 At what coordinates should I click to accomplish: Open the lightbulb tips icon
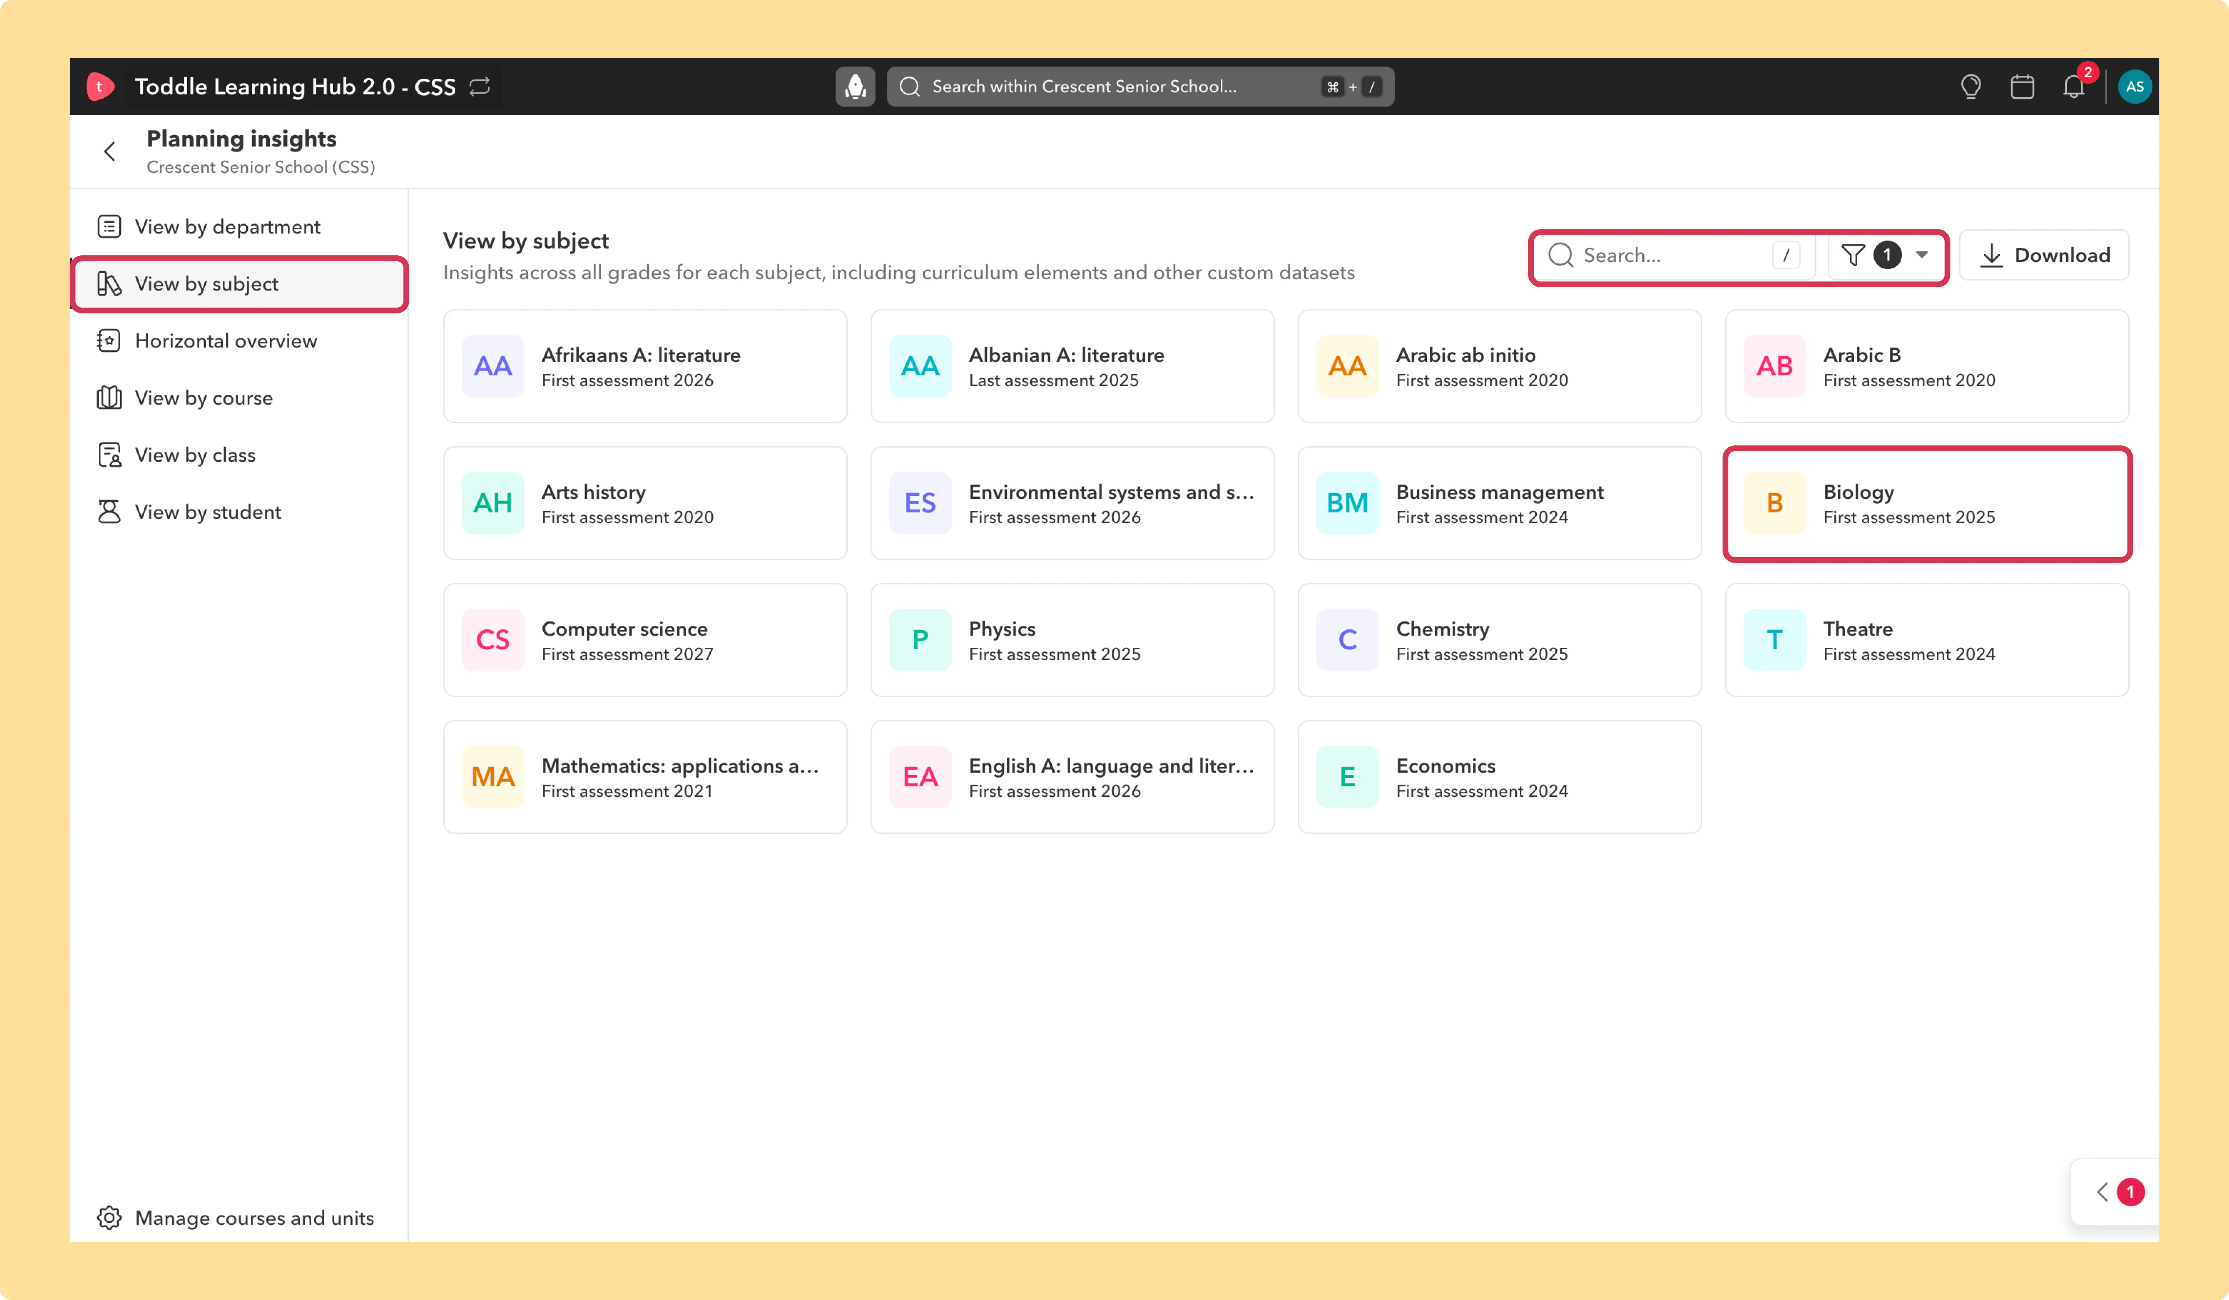tap(1971, 87)
